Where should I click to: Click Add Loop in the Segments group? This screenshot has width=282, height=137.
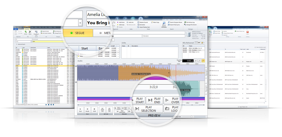121,25
